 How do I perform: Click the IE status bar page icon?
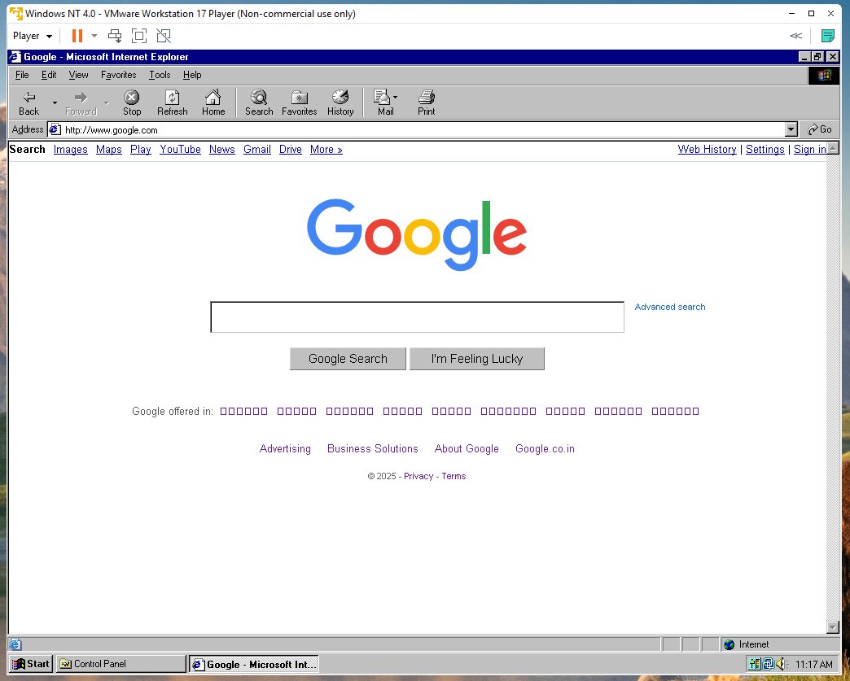15,644
